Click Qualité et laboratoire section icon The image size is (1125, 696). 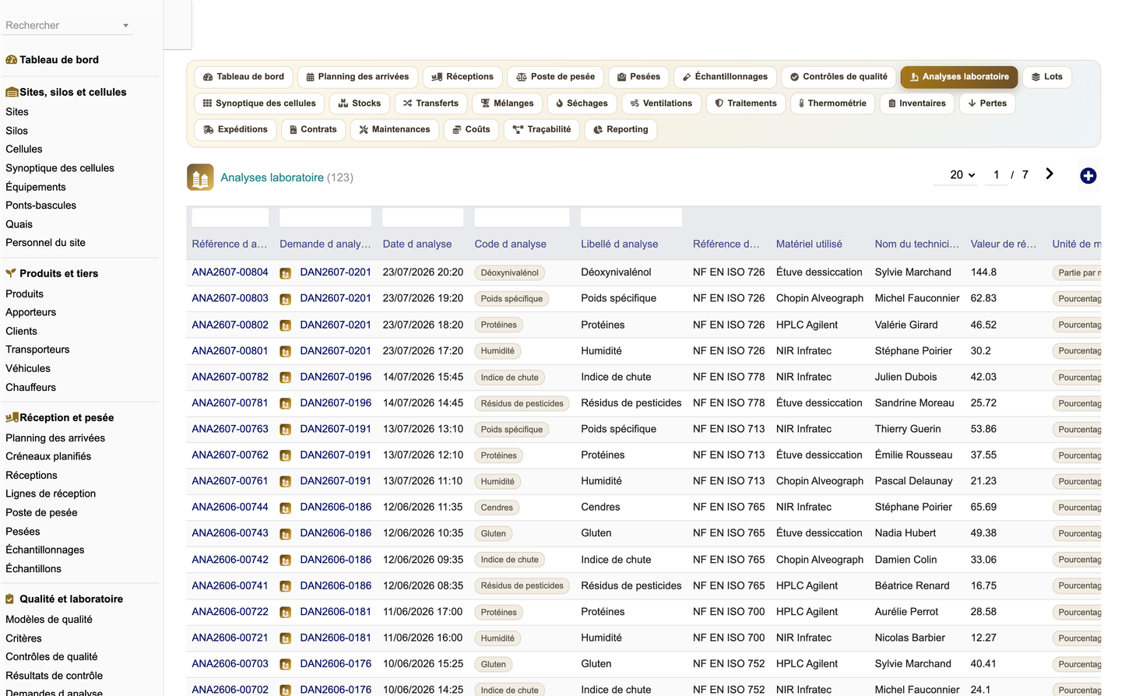tap(10, 599)
